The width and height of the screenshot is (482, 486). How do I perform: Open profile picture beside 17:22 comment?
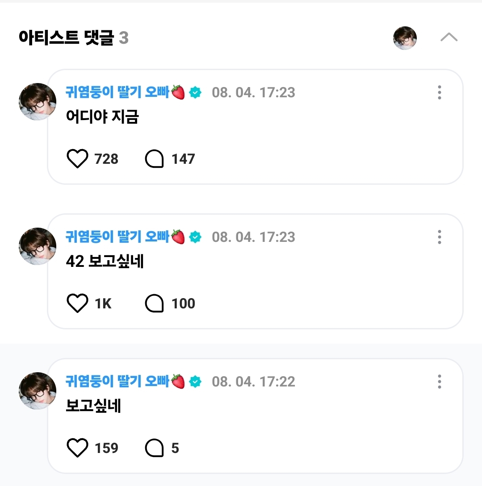pyautogui.click(x=38, y=391)
